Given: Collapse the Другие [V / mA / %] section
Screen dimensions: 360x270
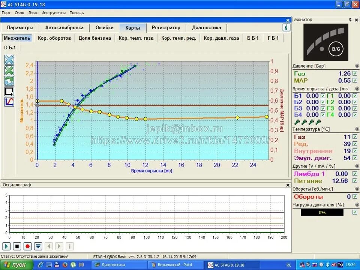Looking at the screenshot, I should [357, 166].
